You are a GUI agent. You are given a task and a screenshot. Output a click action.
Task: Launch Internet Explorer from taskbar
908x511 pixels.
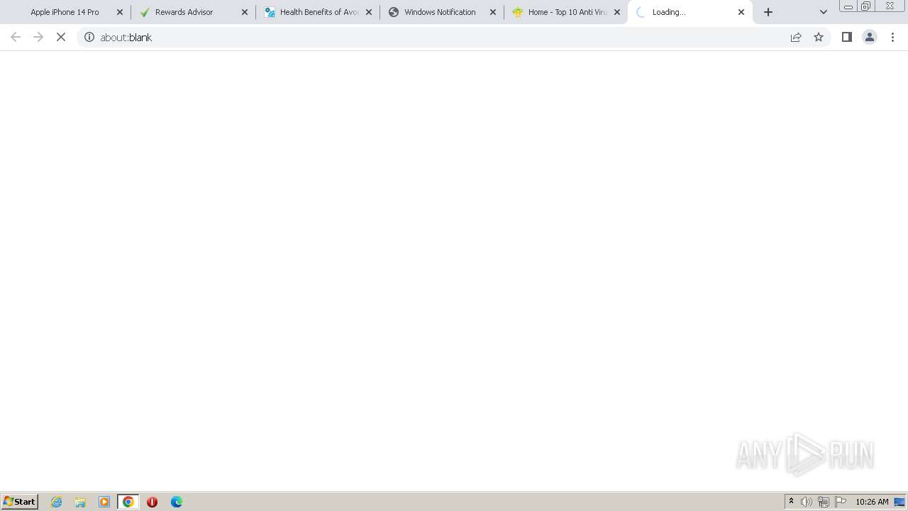[x=57, y=502]
